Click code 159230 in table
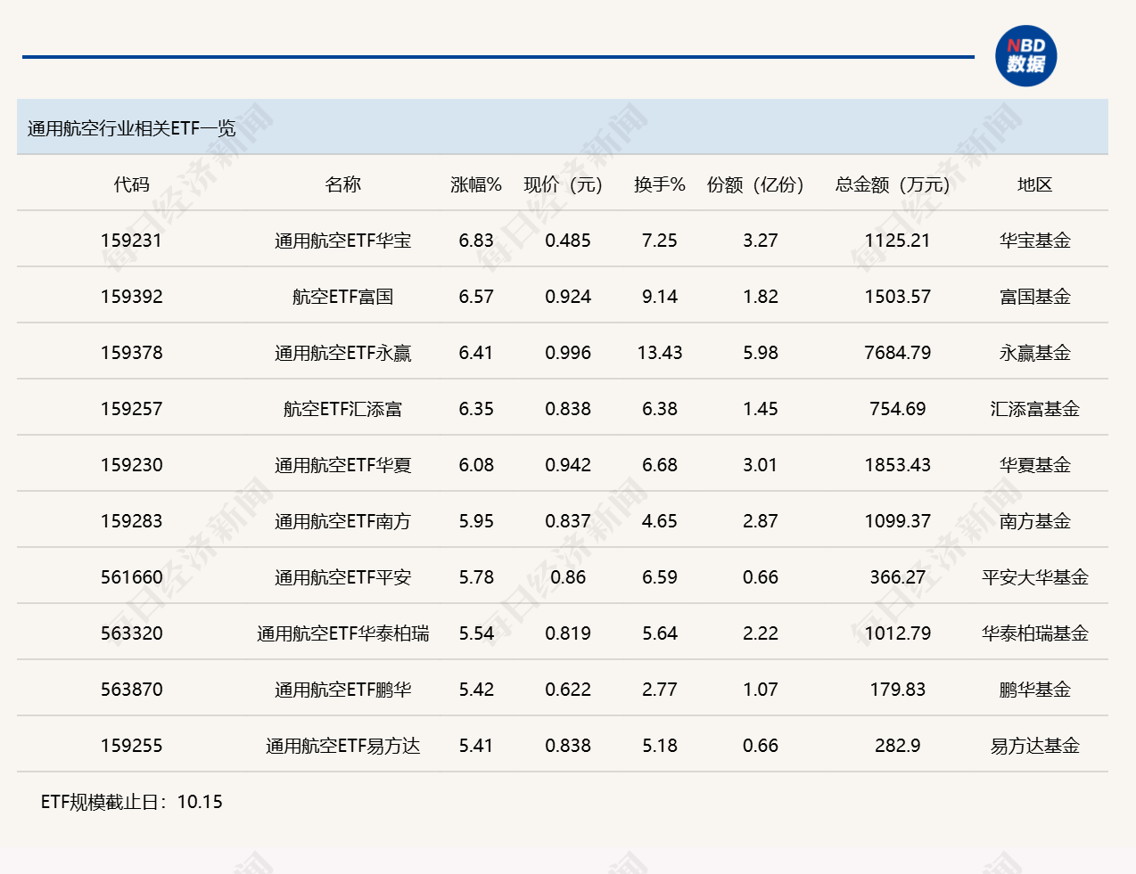The image size is (1136, 874). tap(132, 465)
